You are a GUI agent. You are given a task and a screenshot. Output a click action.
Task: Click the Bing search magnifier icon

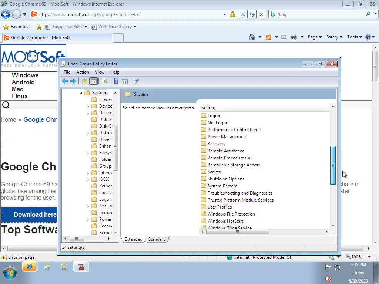coord(368,14)
